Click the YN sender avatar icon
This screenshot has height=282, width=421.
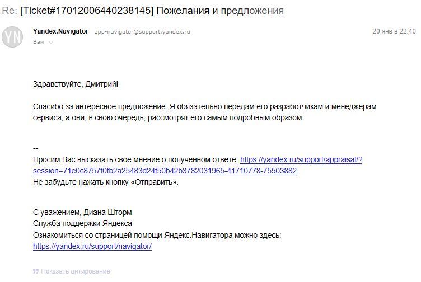[12, 36]
